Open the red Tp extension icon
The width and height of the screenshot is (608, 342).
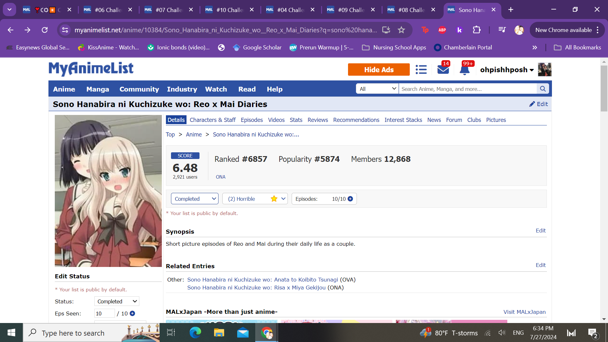pos(425,30)
